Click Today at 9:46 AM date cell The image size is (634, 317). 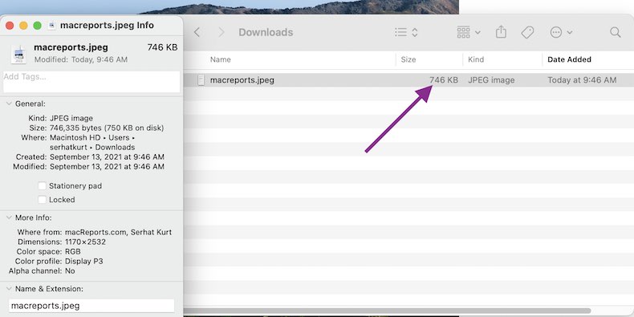pos(582,80)
